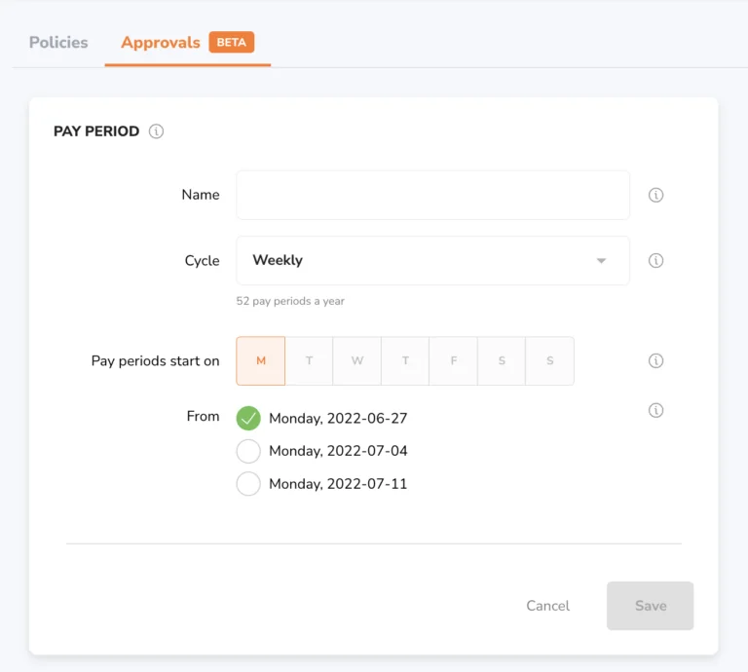748x672 pixels.
Task: Click info icon beside From date options
Action: [655, 410]
